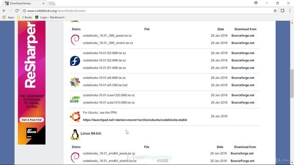Open the C Books bookmark folder
The image size is (294, 165).
click(25, 17)
